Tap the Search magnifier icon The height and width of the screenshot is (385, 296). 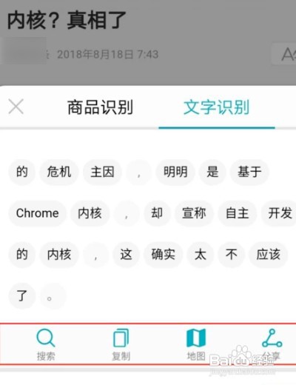[x=46, y=338]
